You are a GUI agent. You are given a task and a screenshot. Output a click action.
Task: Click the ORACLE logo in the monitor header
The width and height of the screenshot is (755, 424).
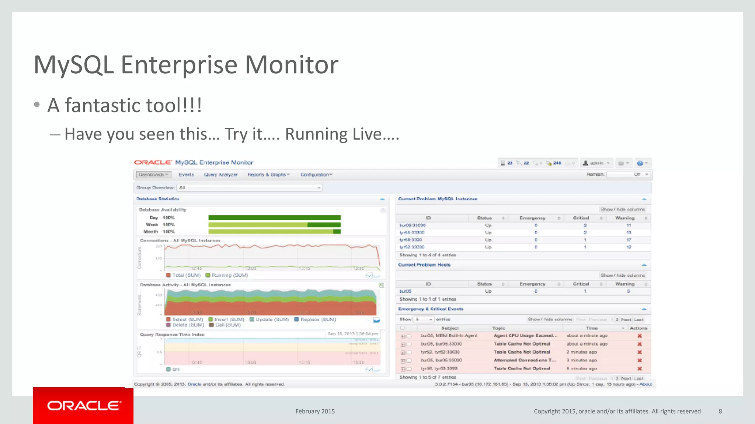[x=153, y=162]
